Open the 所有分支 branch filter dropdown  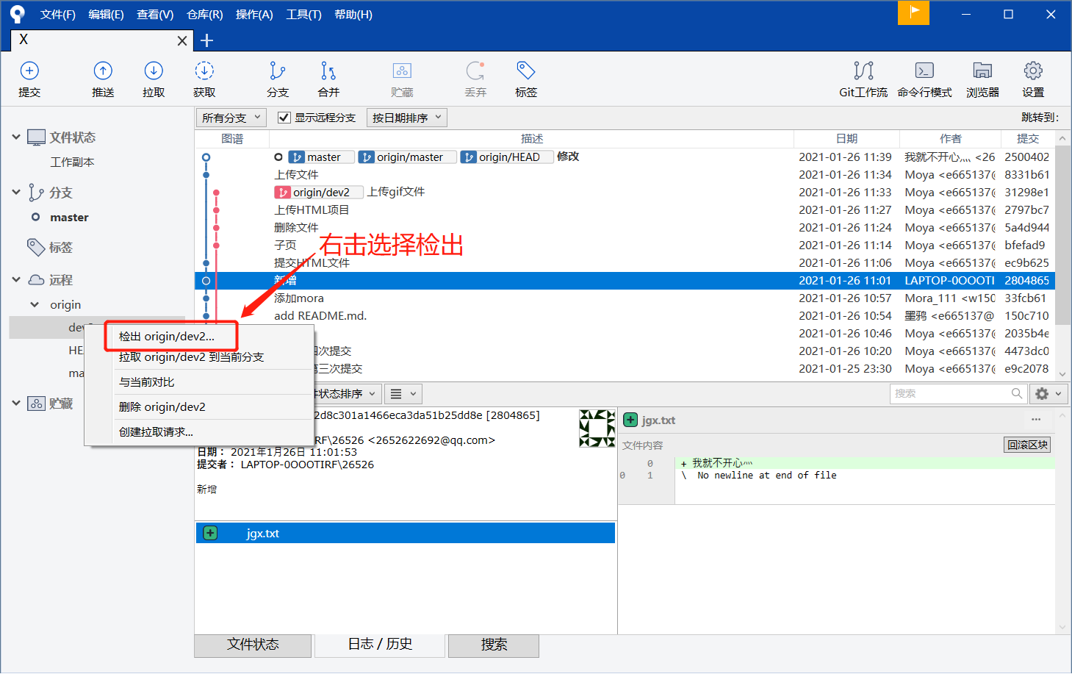(x=231, y=118)
